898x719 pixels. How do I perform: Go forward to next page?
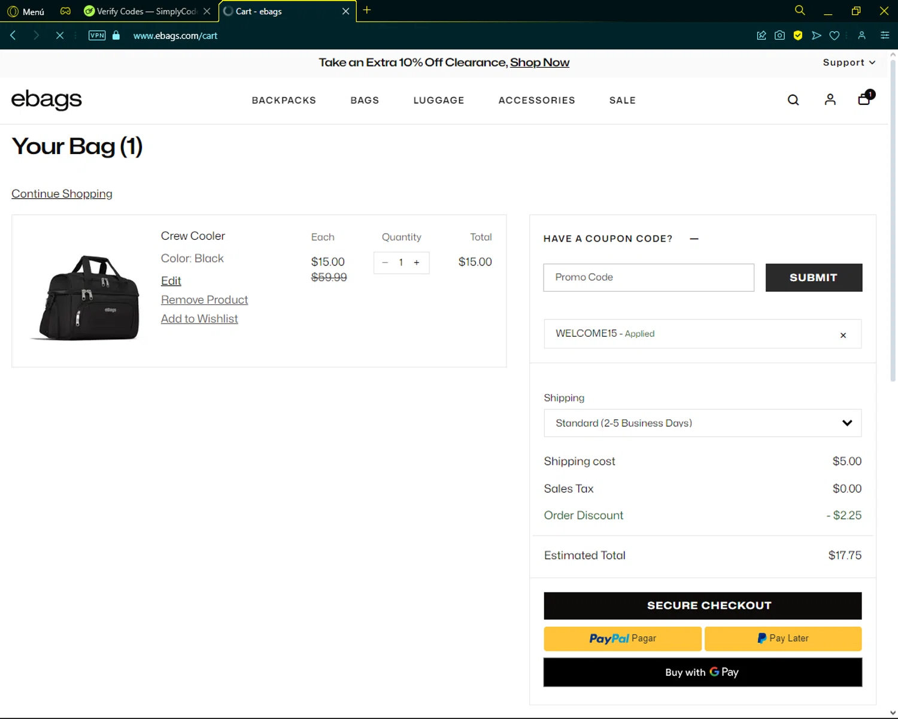[x=36, y=35]
